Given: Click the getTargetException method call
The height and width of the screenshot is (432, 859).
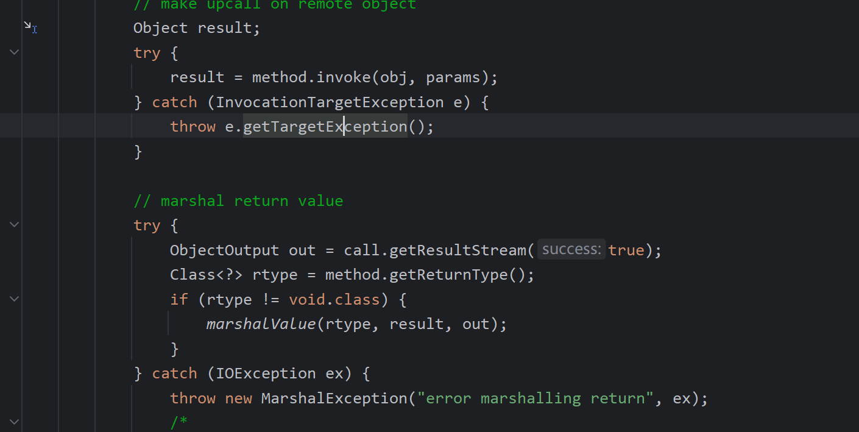Looking at the screenshot, I should [325, 127].
